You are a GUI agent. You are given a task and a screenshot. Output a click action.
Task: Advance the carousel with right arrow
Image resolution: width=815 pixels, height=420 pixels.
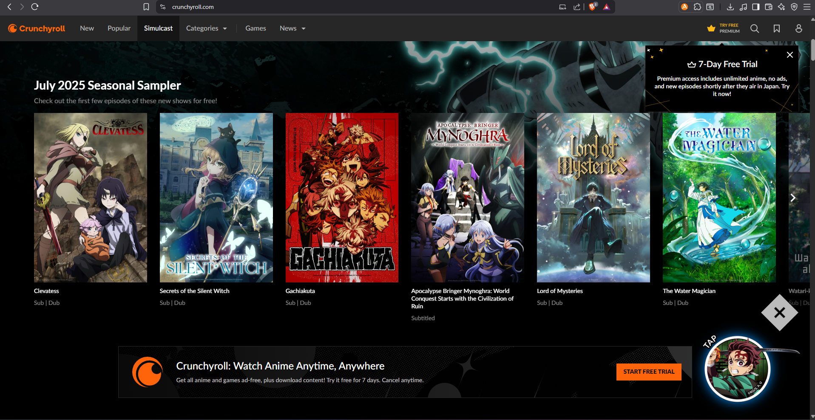click(793, 198)
